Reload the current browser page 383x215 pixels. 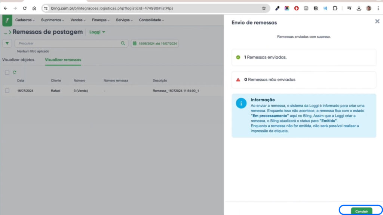25,8
